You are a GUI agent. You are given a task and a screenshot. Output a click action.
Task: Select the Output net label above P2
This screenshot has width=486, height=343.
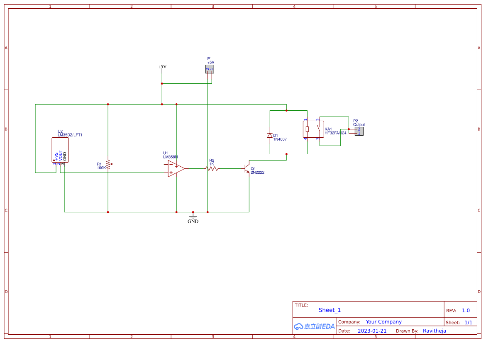pyautogui.click(x=358, y=124)
